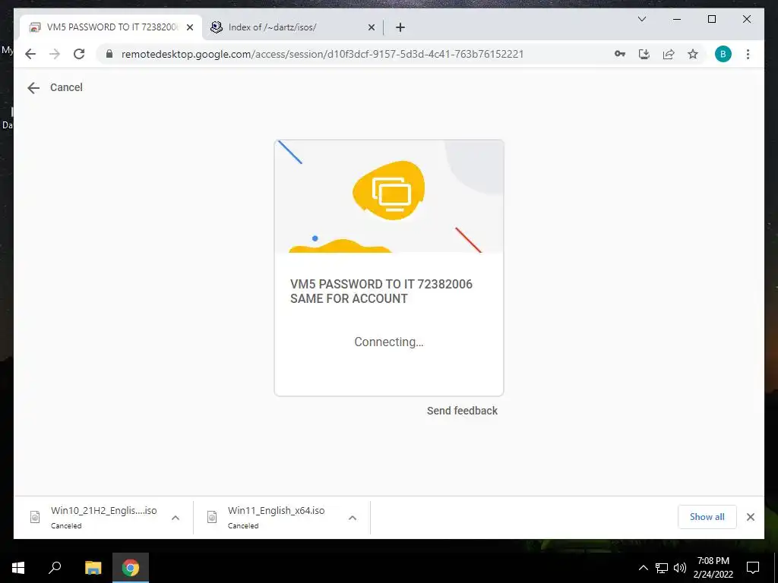Expand options for Win10_21H2 download
Viewport: 778px width, 583px height.
tap(176, 518)
